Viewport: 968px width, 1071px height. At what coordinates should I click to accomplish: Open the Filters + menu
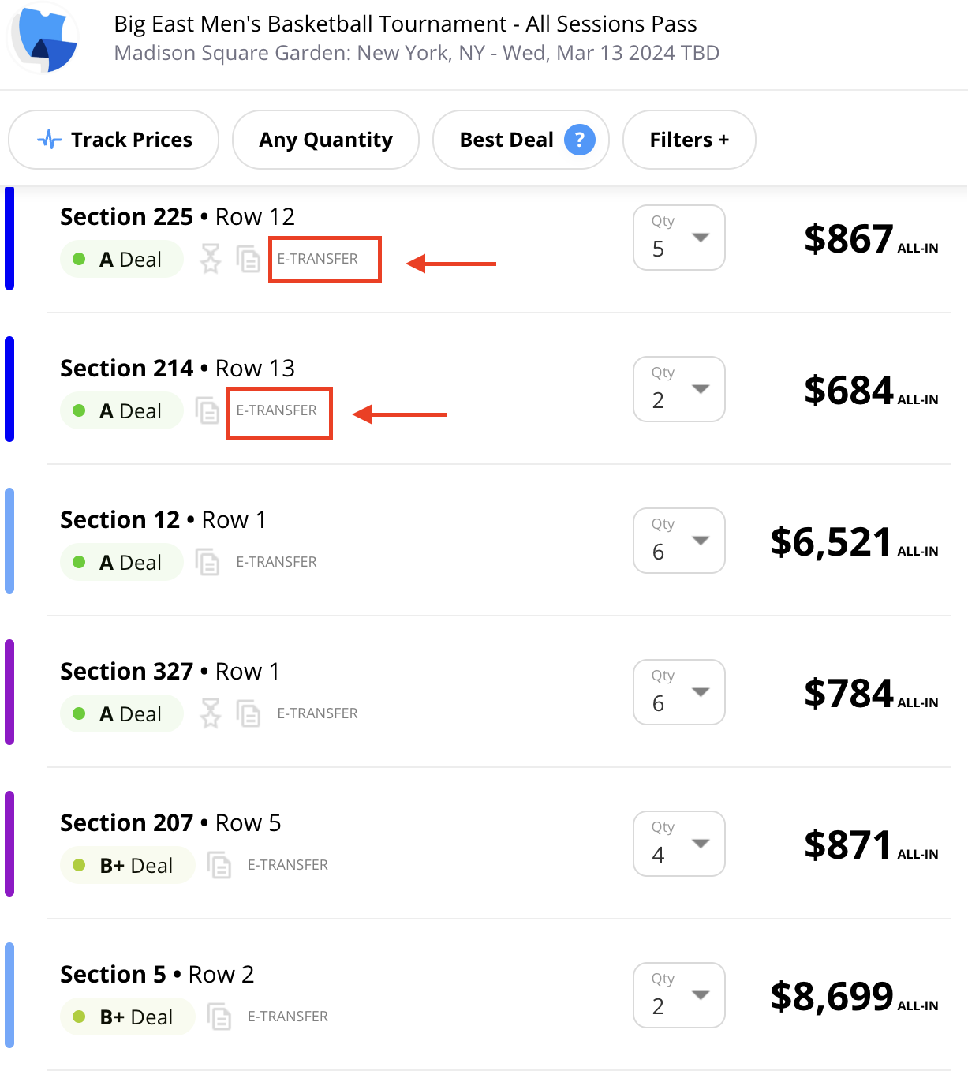pos(689,140)
